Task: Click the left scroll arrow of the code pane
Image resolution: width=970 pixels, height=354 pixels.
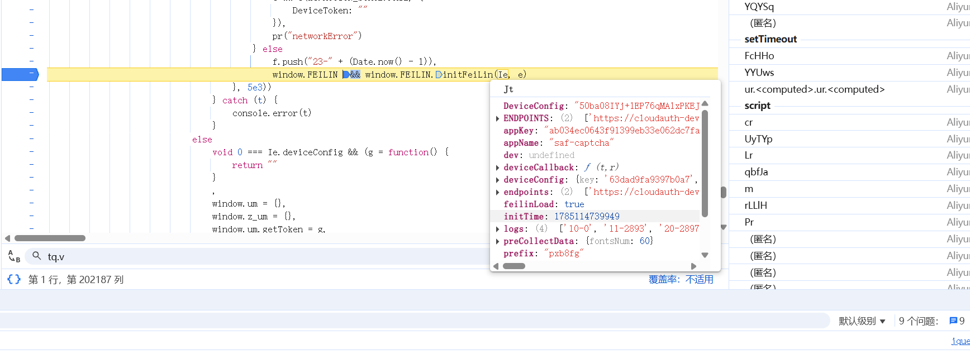Action: pyautogui.click(x=7, y=238)
